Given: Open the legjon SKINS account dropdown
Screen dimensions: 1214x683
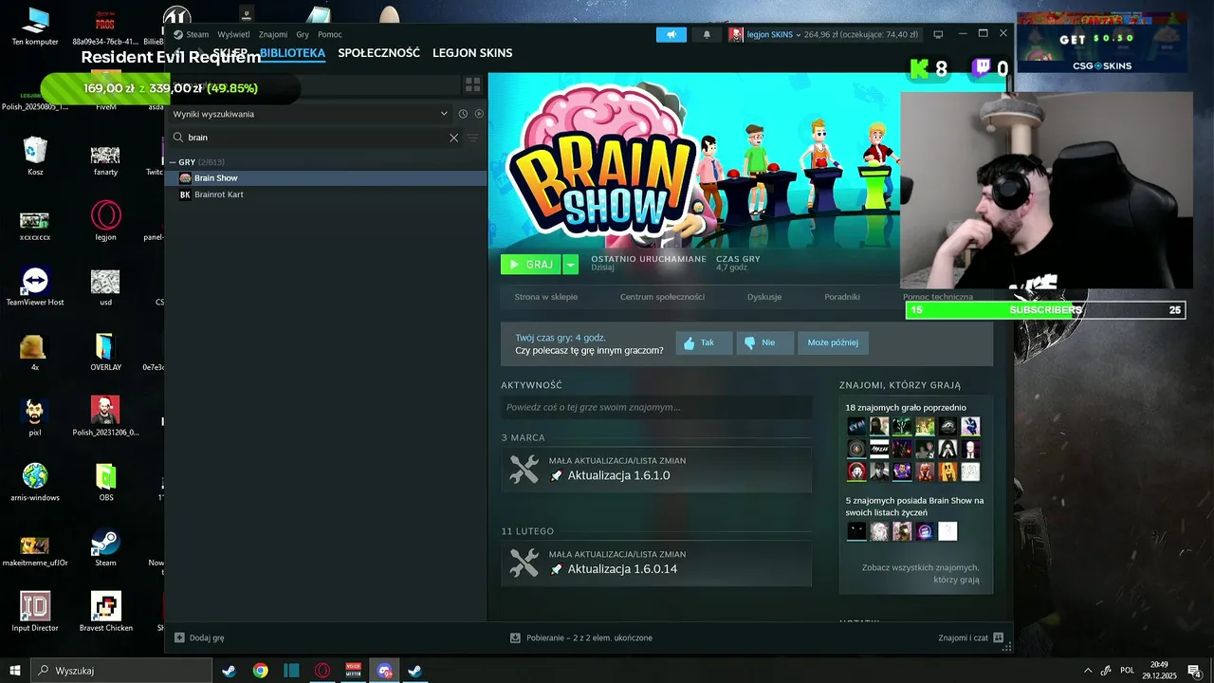Looking at the screenshot, I should click(x=772, y=35).
